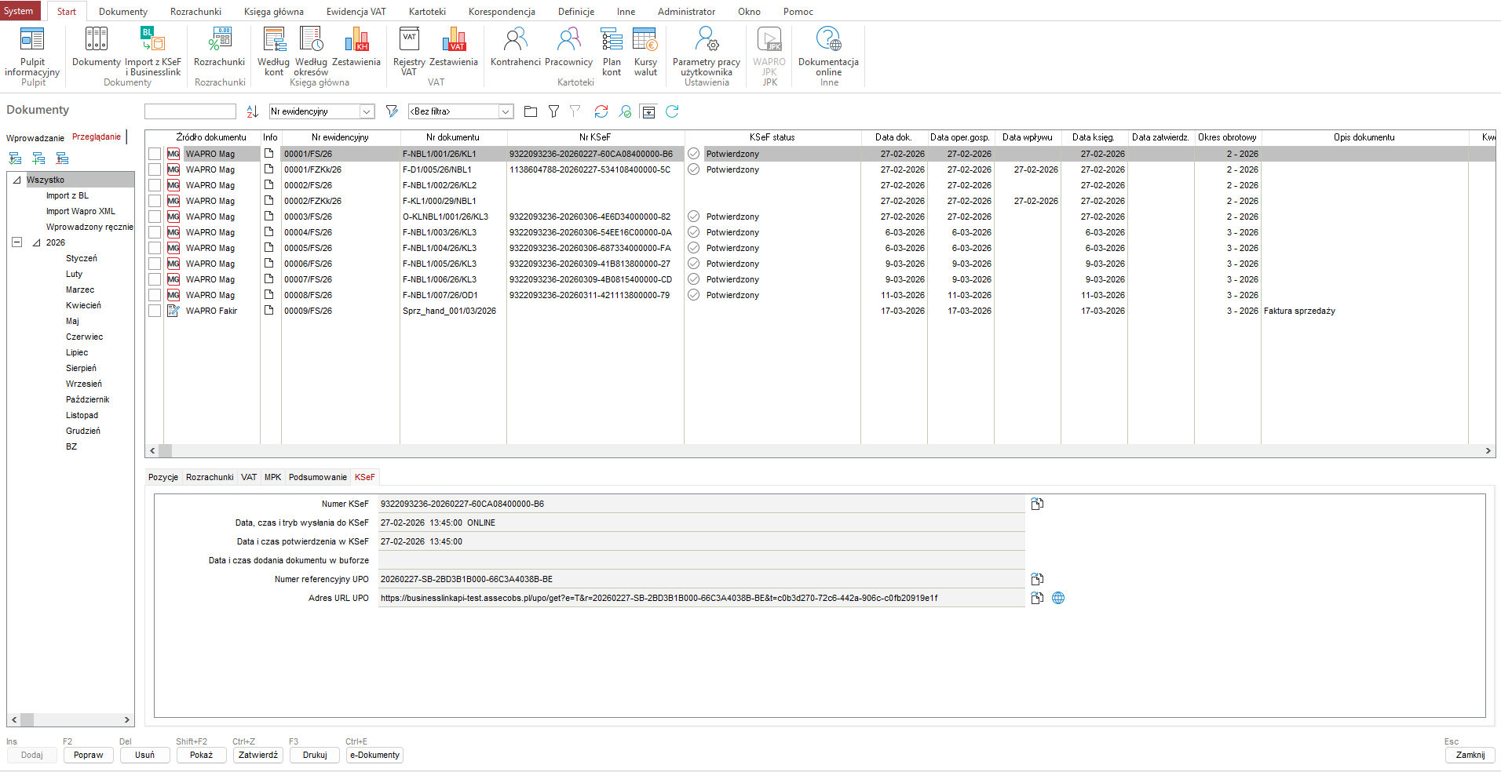Click the e-Dokumenty button
Screen dimensions: 1501x772
point(374,755)
